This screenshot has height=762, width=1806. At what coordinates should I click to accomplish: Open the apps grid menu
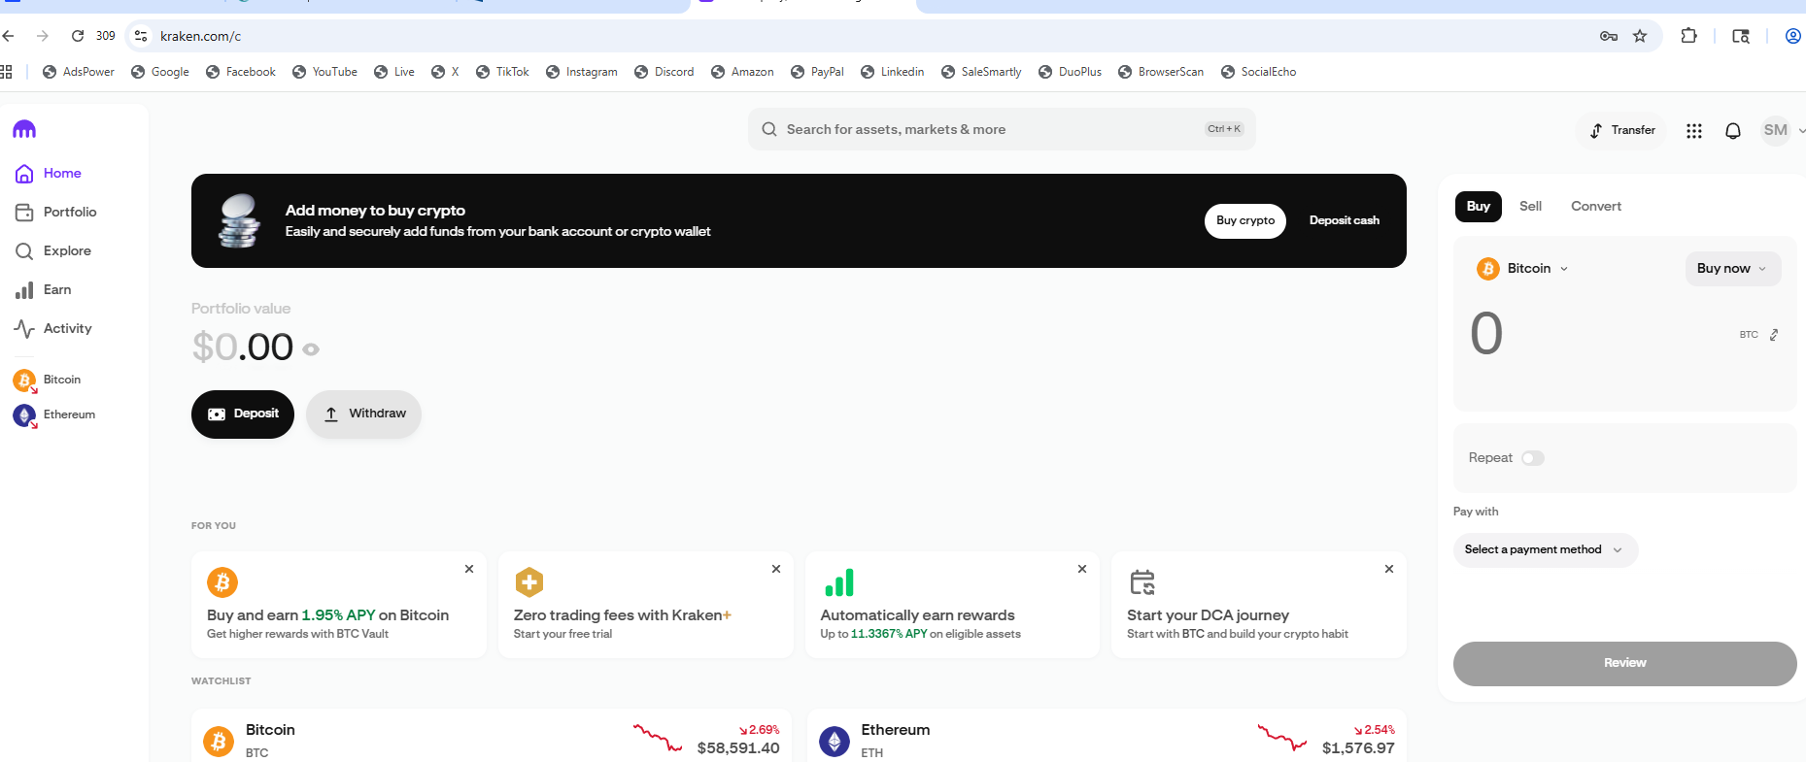pyautogui.click(x=1694, y=131)
